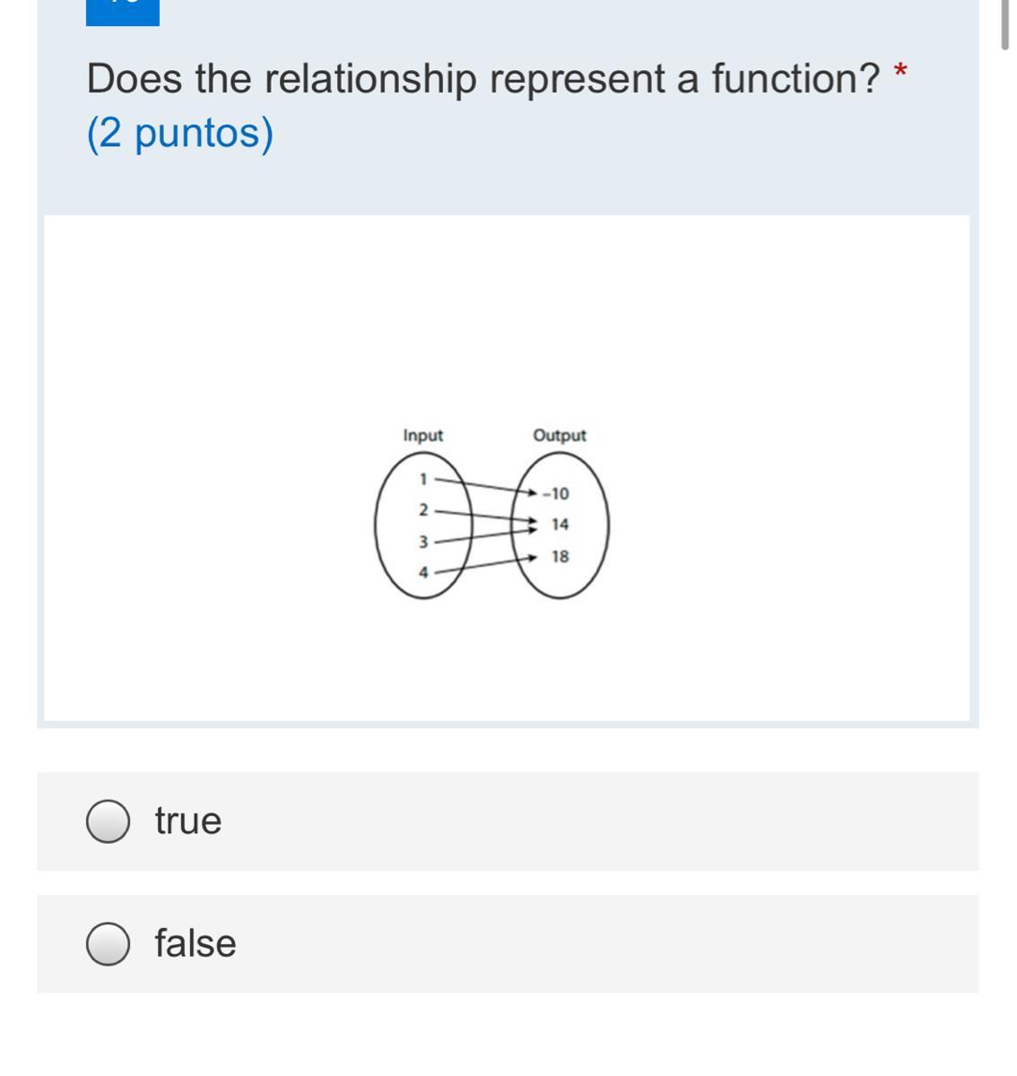The width and height of the screenshot is (1017, 1076).
Task: Click the "Output" label in the diagram
Action: pyautogui.click(x=560, y=436)
